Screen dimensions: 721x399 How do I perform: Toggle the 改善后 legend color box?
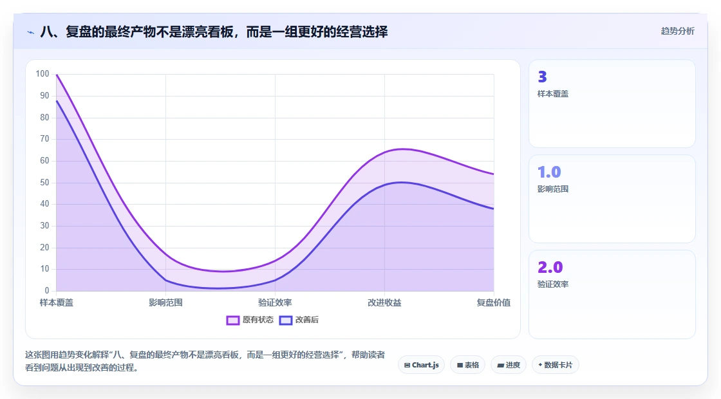(x=286, y=320)
